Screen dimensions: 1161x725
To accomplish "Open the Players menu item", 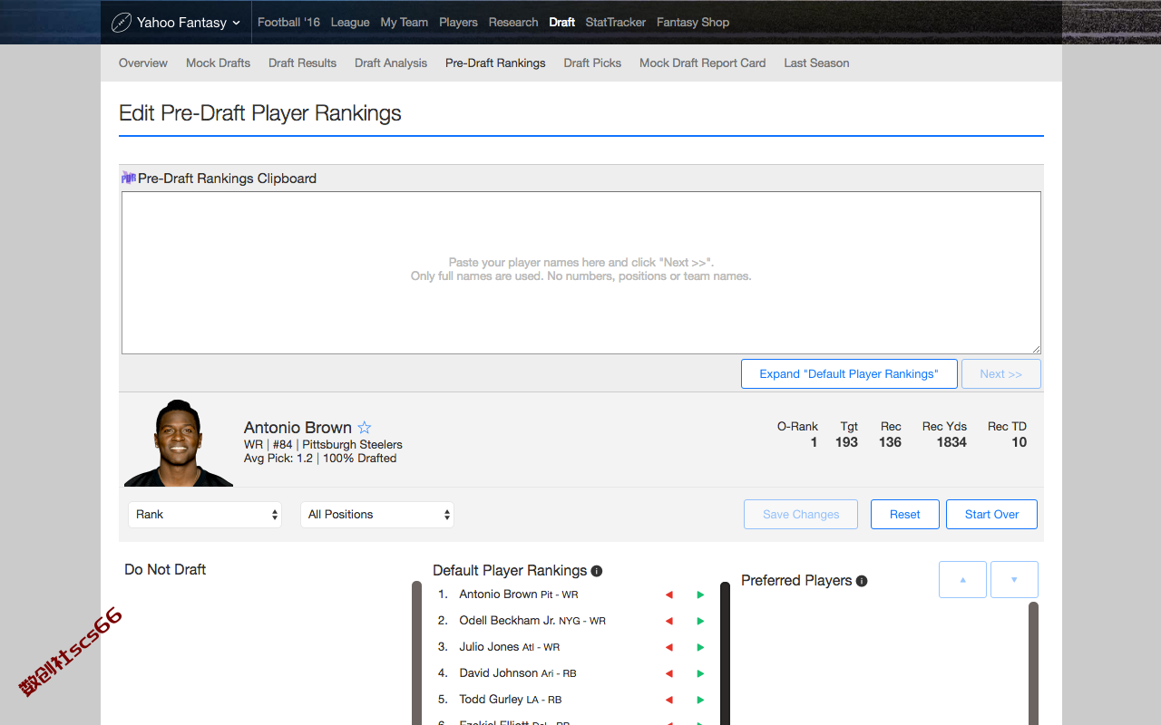I will tap(458, 22).
